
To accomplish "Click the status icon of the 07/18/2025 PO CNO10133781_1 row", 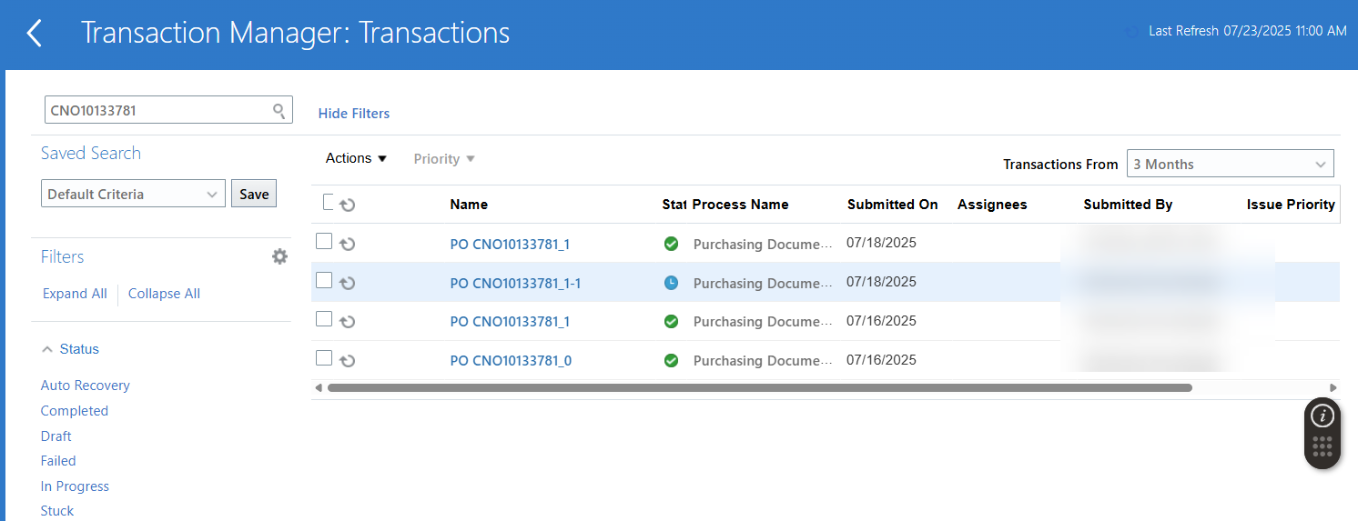I will tap(671, 244).
